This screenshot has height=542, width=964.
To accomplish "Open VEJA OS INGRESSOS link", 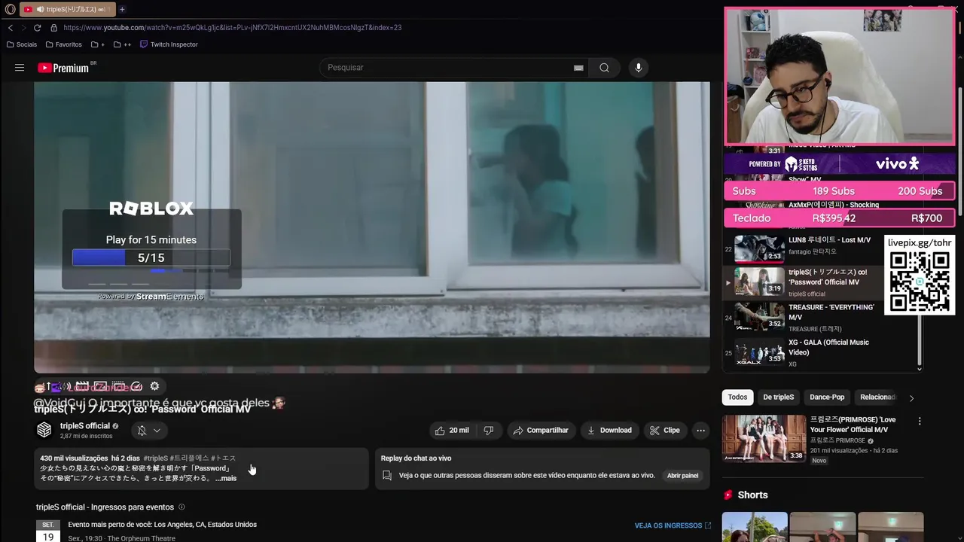I will (x=673, y=525).
